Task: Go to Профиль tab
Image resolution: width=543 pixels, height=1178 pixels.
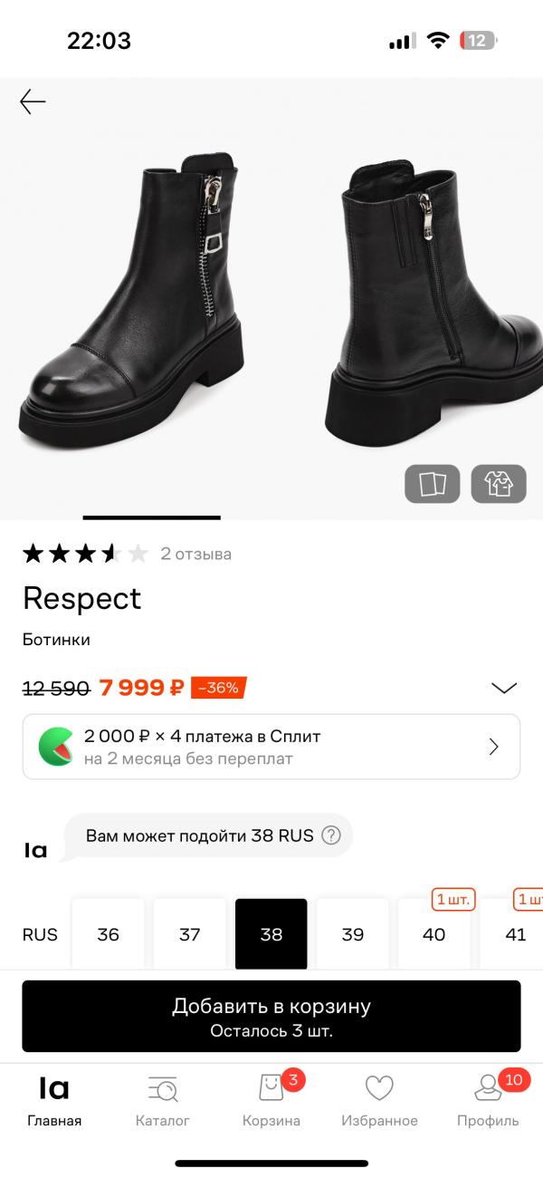Action: coord(488,1099)
